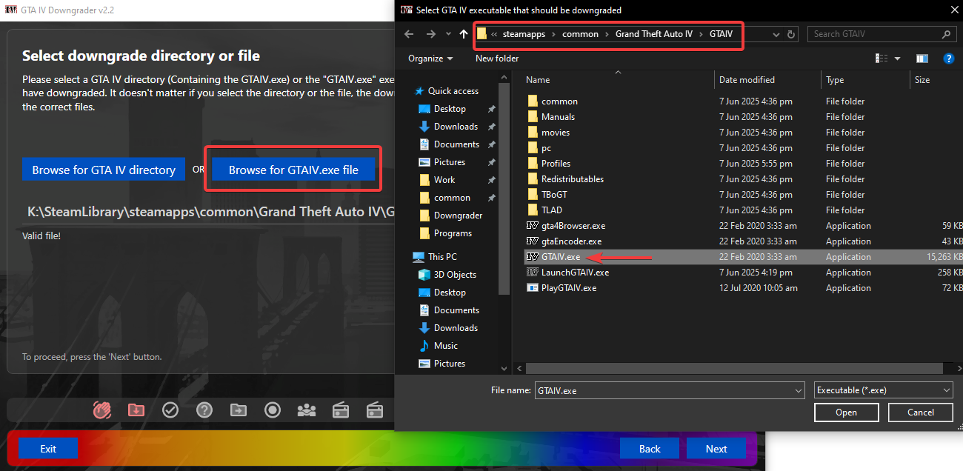Cancel the file selection dialog
Image resolution: width=963 pixels, height=471 pixels.
pyautogui.click(x=921, y=412)
